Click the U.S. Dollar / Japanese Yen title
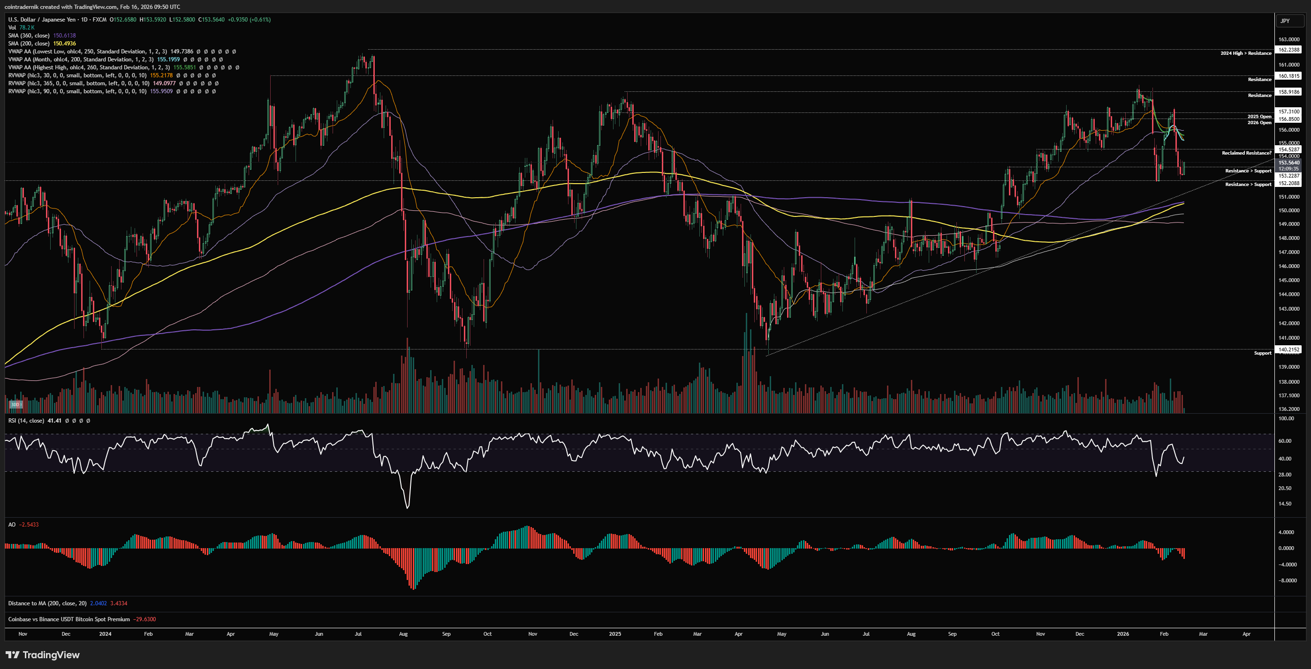The height and width of the screenshot is (669, 1311). (42, 20)
